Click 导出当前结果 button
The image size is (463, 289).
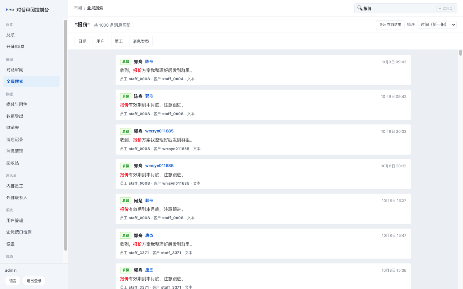click(x=390, y=25)
